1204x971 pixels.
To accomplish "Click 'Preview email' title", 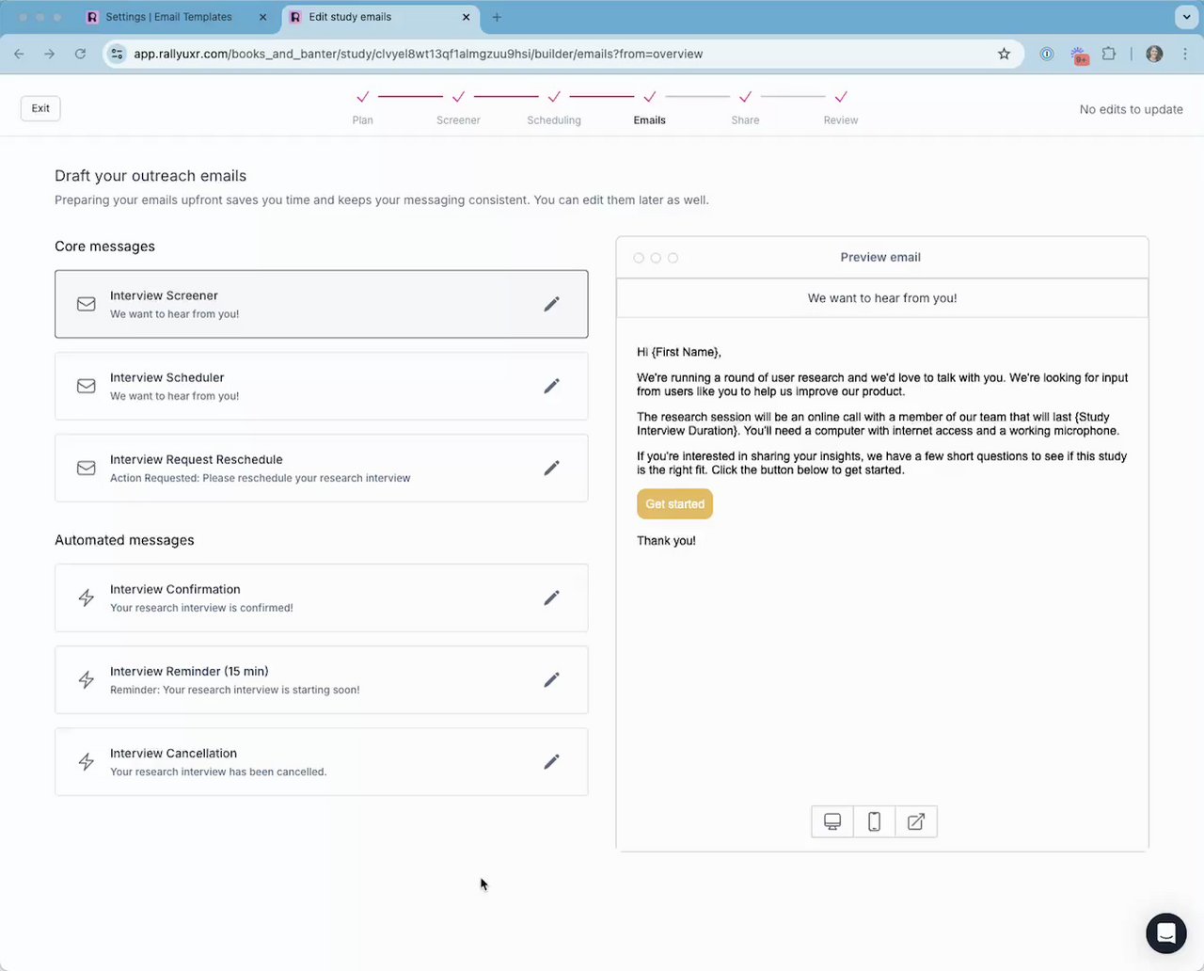I will (880, 257).
